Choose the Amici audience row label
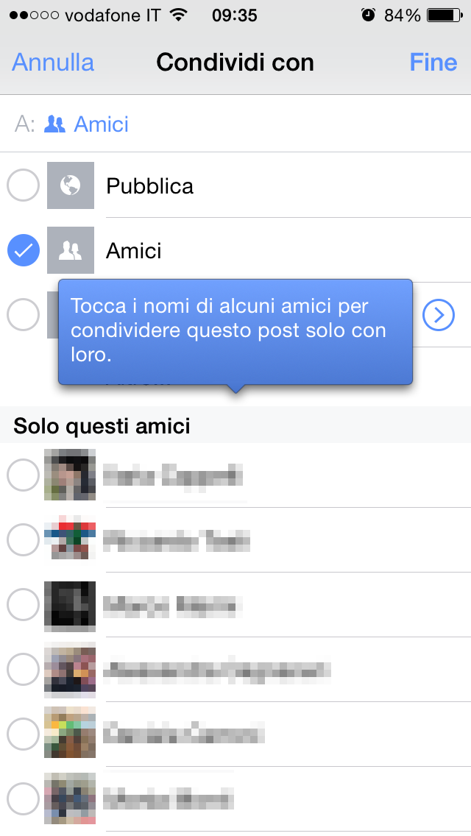The width and height of the screenshot is (471, 836). tap(134, 251)
